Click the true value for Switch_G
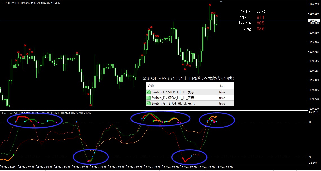The width and height of the screenshot is (321, 171). [222, 103]
